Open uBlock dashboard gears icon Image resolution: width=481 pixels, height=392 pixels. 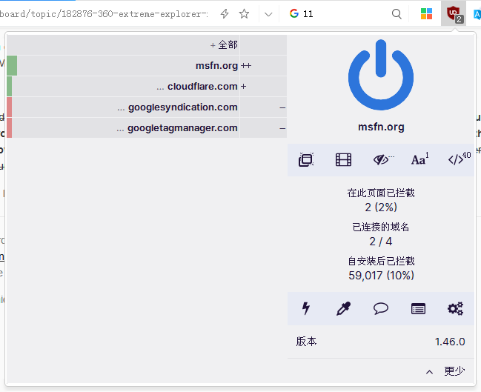[x=455, y=308]
